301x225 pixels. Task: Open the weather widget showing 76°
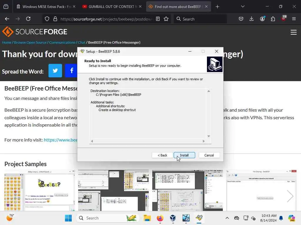pyautogui.click(x=10, y=218)
